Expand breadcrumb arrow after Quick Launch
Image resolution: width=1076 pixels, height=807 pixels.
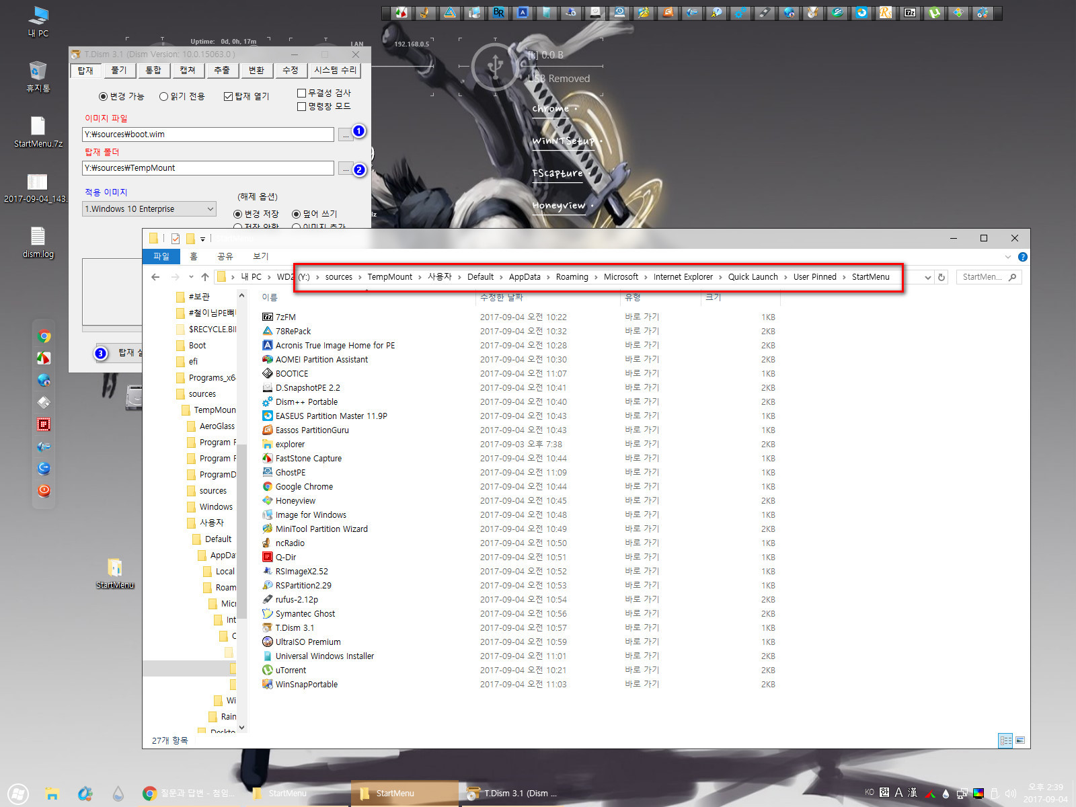(x=785, y=277)
